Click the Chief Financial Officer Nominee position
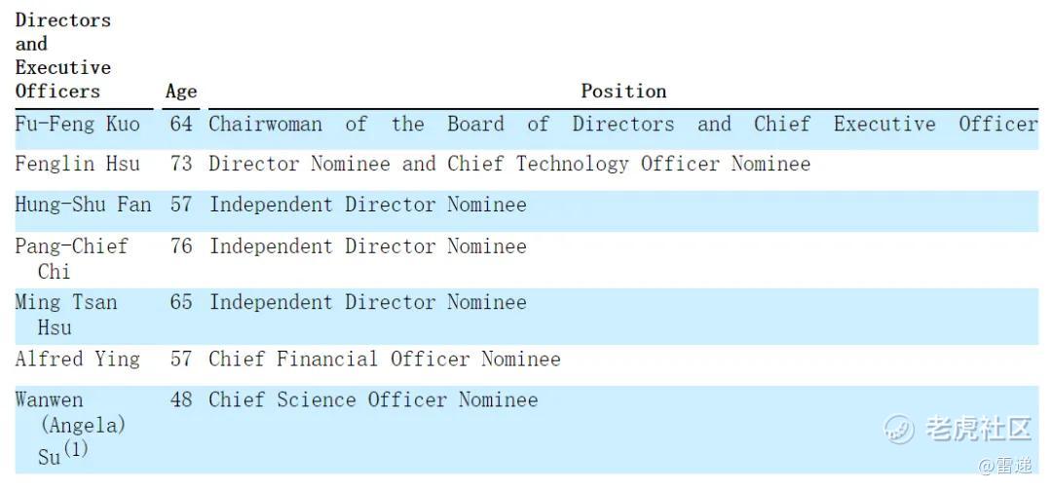The width and height of the screenshot is (1052, 490). click(x=385, y=359)
